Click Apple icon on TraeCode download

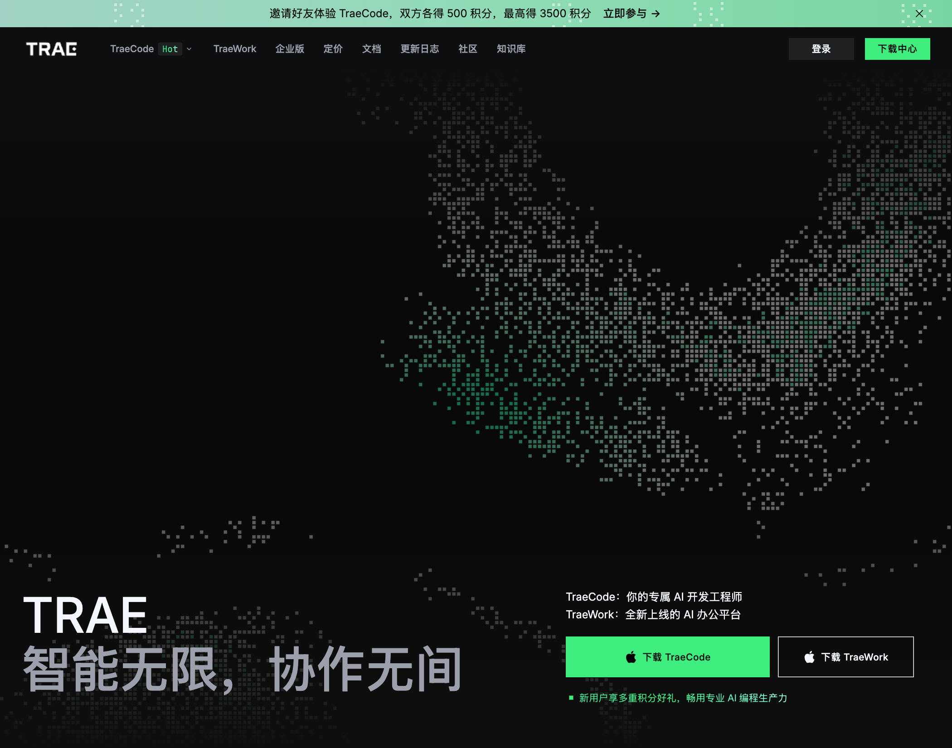(631, 657)
